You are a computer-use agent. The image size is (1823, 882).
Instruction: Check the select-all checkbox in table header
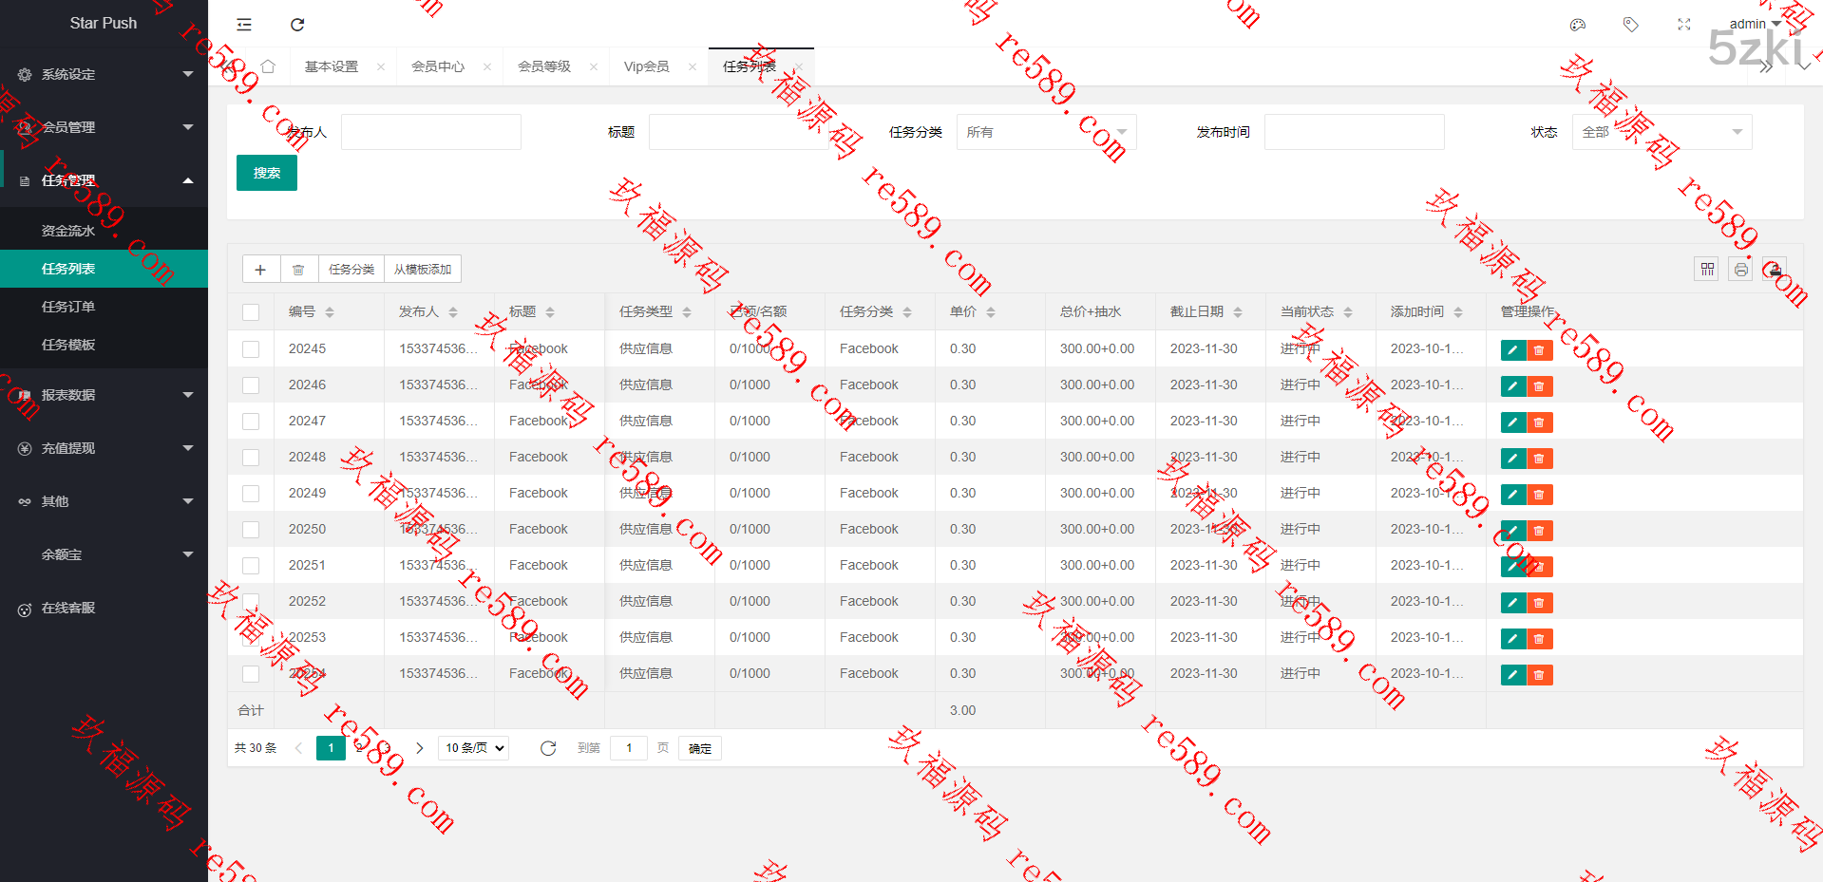251,312
